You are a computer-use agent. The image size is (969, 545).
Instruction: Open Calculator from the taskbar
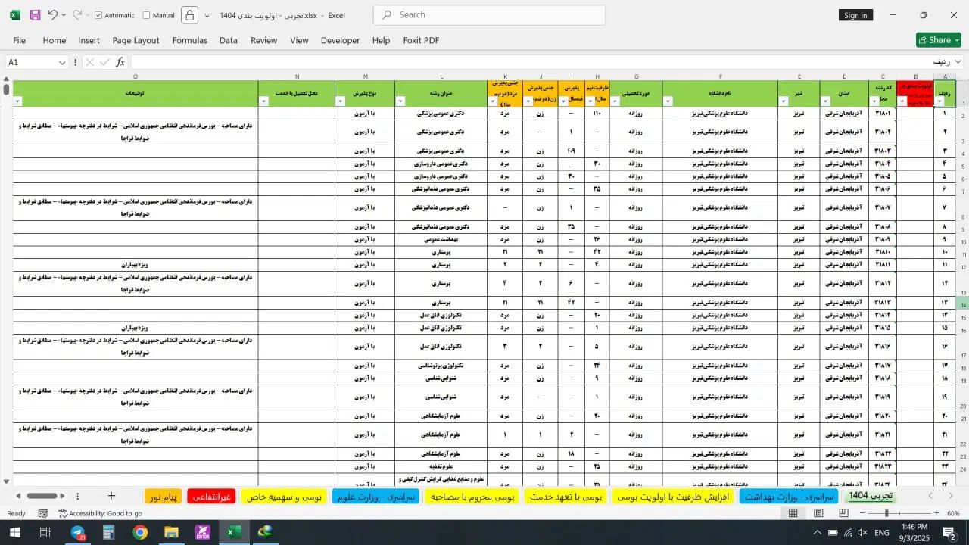(108, 533)
